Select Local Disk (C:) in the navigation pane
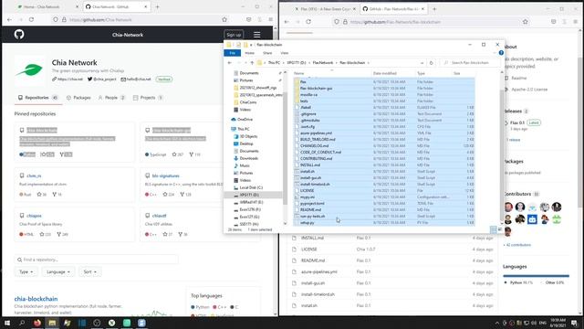 coord(251,187)
